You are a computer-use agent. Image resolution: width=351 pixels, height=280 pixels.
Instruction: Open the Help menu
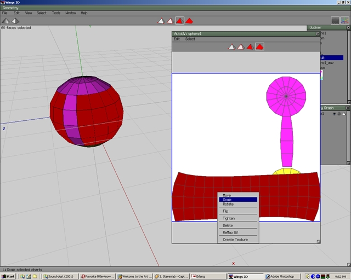click(x=84, y=13)
